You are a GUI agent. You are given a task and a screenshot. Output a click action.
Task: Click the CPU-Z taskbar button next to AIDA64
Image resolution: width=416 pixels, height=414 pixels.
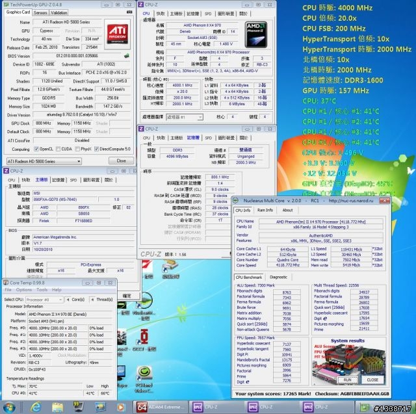[x=216, y=407]
